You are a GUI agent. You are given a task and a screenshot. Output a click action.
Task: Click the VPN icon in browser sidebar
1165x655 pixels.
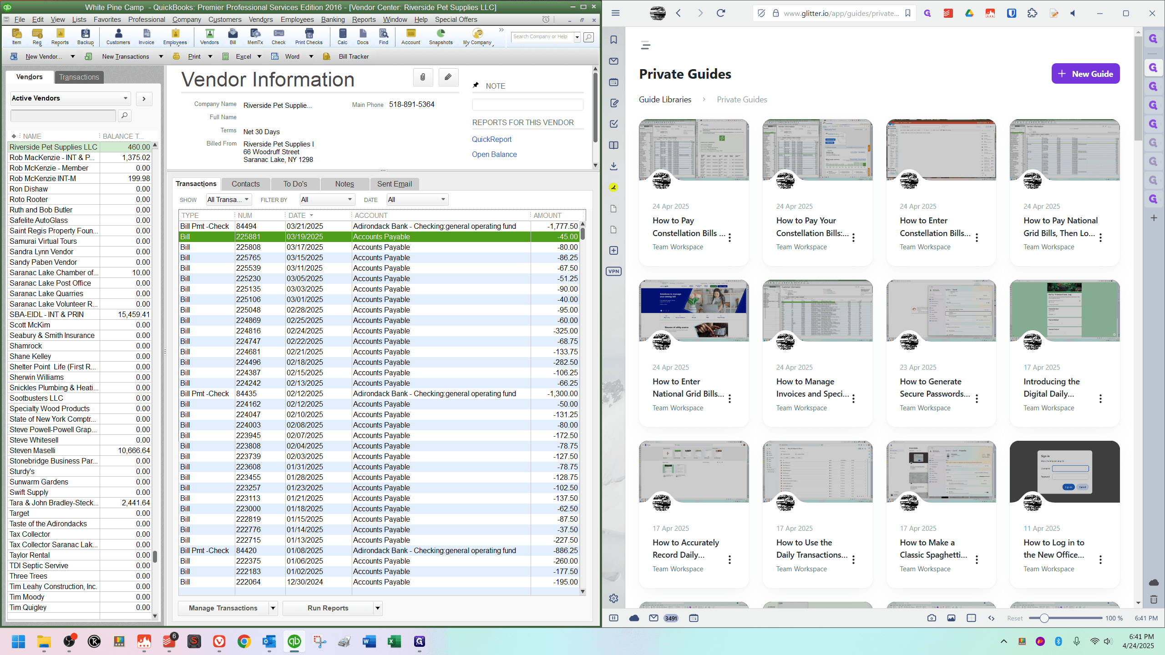[613, 272]
